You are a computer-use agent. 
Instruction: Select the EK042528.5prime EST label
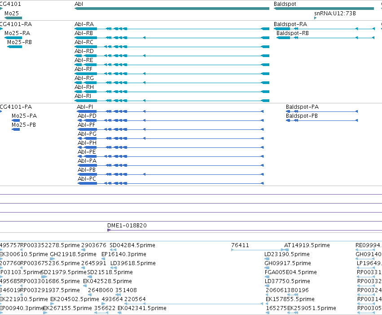[107, 281]
